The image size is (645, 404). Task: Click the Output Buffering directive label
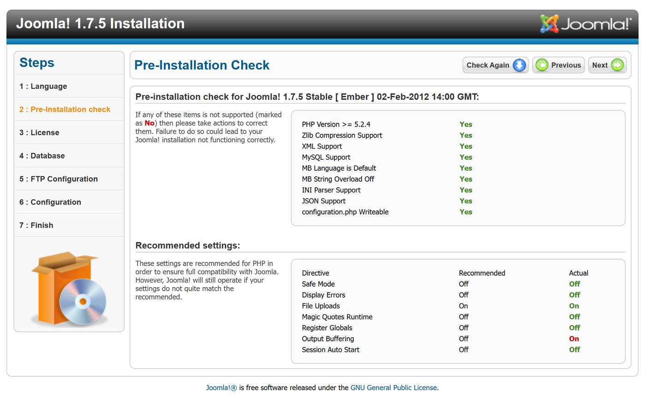coord(328,339)
